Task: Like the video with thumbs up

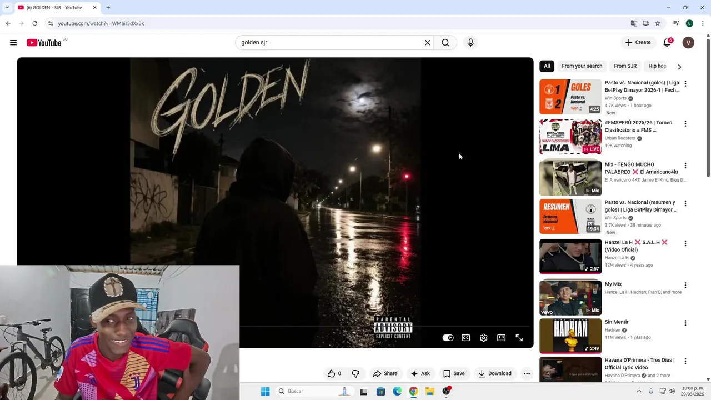Action: pos(334,373)
